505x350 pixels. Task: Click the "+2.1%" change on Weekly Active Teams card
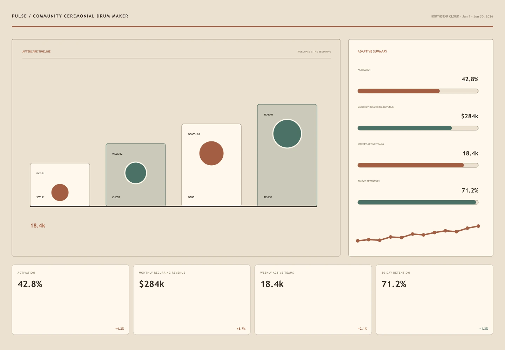(362, 329)
